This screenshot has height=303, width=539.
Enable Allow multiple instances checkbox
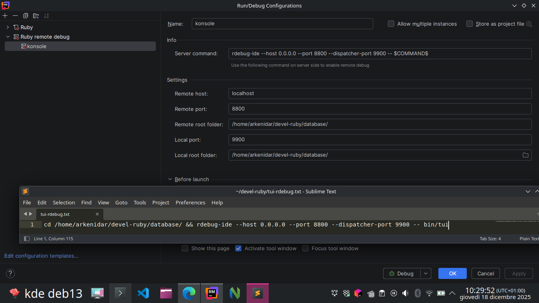point(391,24)
